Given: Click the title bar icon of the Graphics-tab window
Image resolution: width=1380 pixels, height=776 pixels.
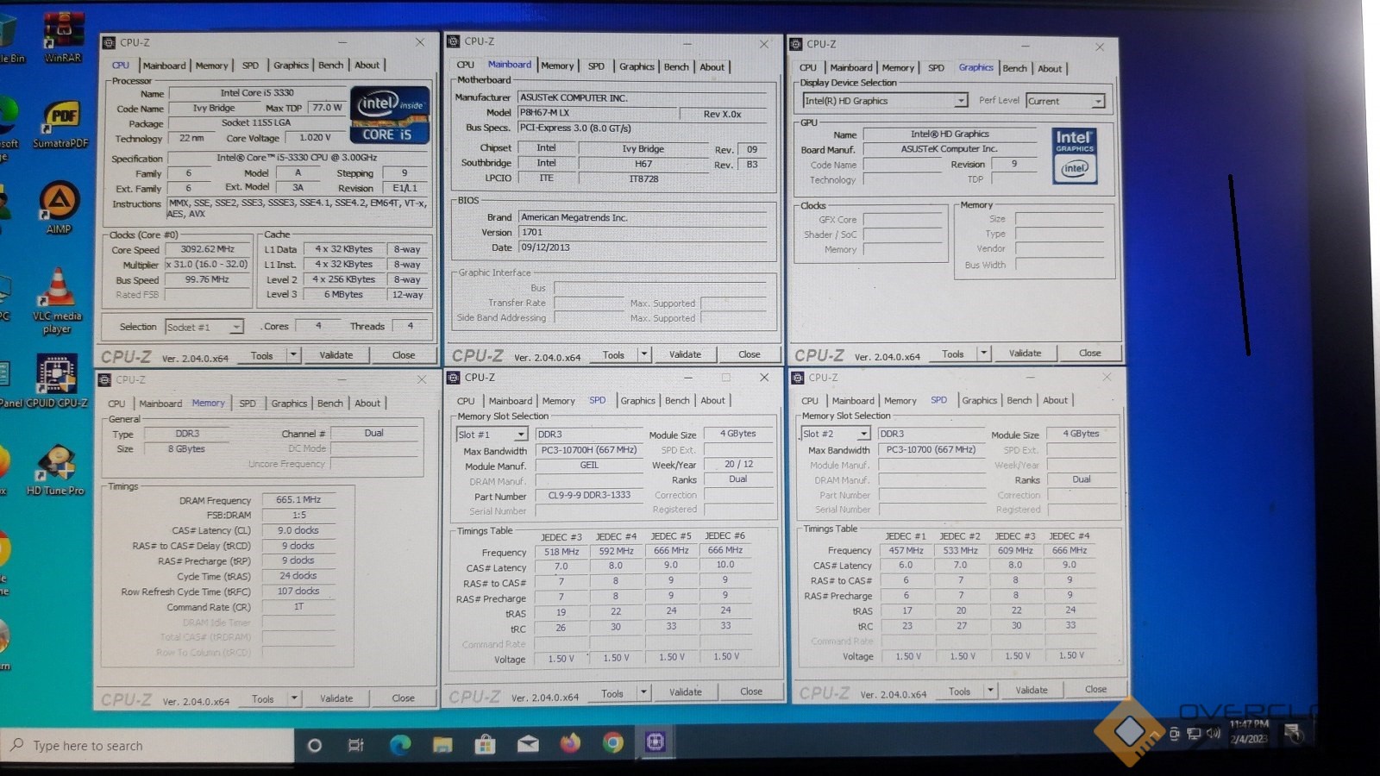Looking at the screenshot, I should pos(797,43).
